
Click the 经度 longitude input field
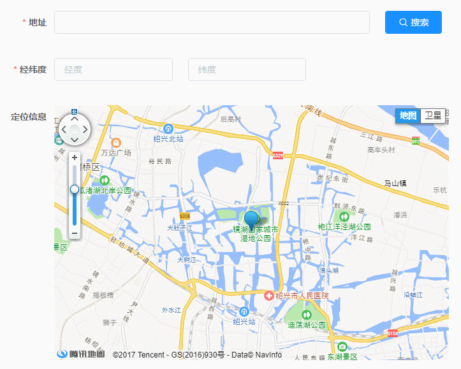pos(113,69)
